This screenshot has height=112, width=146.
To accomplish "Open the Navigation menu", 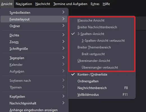I will [24, 4].
